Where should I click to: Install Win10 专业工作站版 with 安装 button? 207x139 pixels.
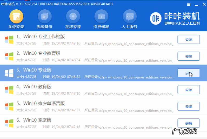[x=189, y=39]
